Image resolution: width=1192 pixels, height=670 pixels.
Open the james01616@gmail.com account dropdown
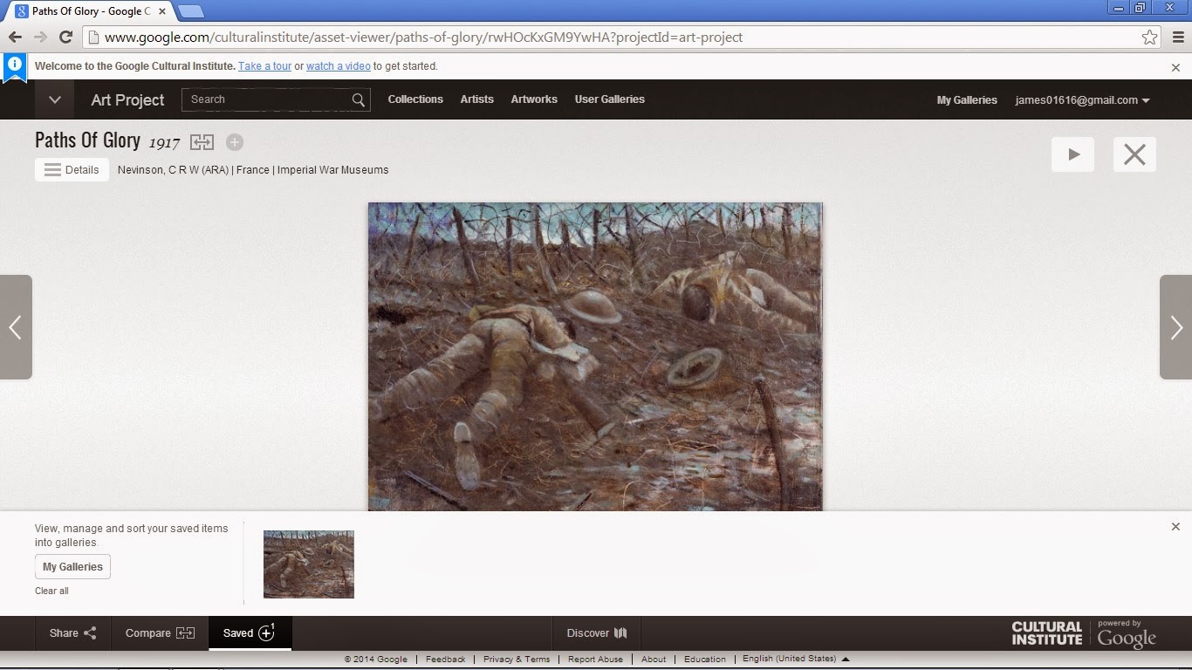(1082, 99)
